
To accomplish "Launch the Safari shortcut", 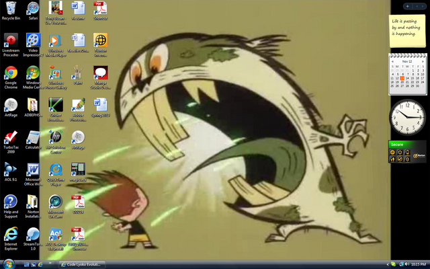I will pyautogui.click(x=33, y=11).
